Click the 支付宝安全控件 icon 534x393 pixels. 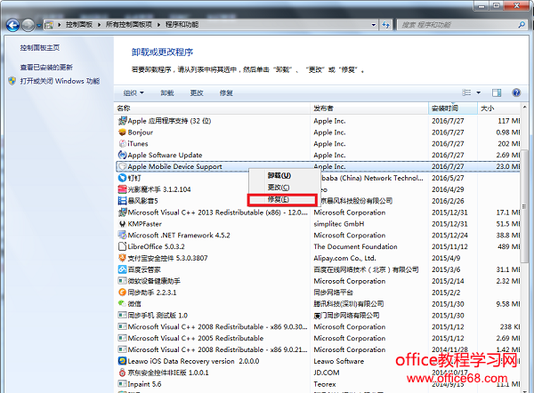122,258
